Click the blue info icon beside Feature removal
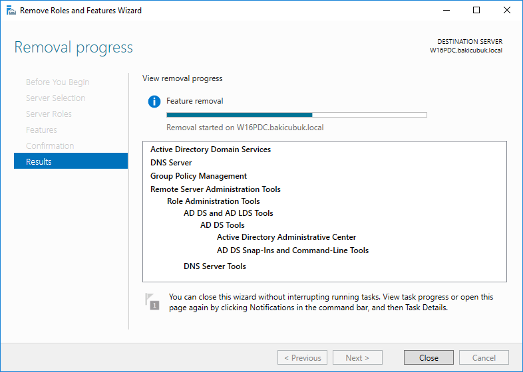The height and width of the screenshot is (372, 523). pos(154,101)
